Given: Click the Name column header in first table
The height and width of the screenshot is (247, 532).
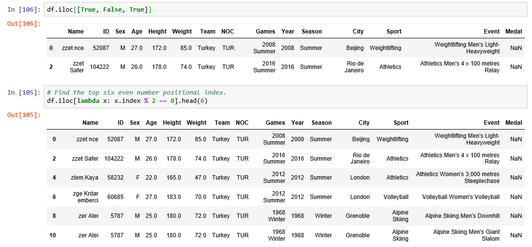Looking at the screenshot, I should (76, 32).
